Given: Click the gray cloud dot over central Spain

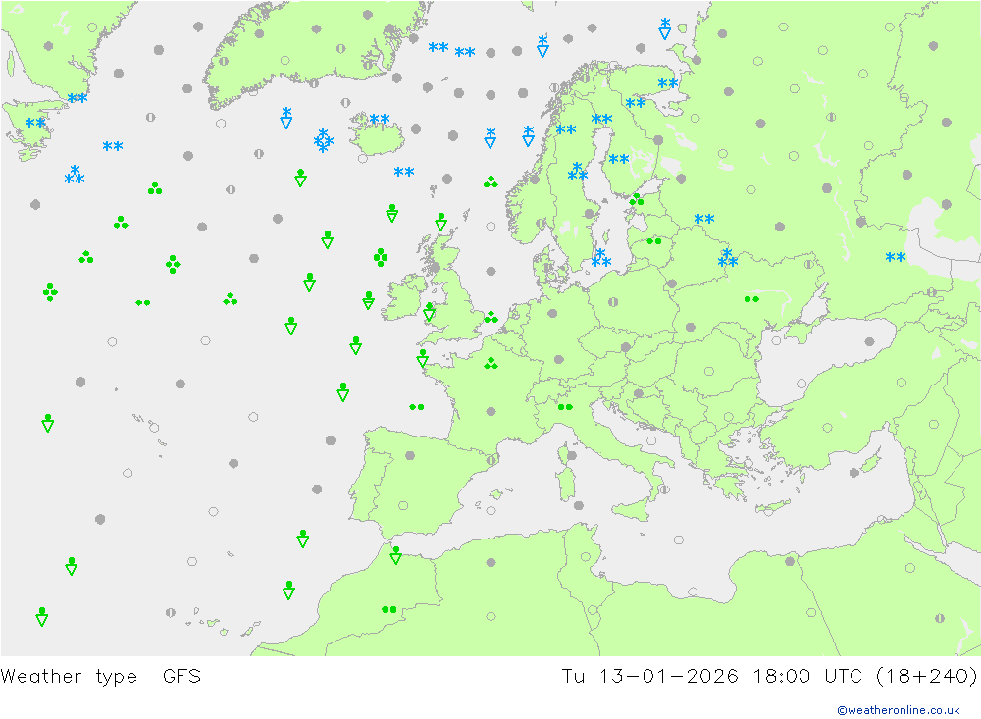Looking at the screenshot, I should (x=410, y=455).
